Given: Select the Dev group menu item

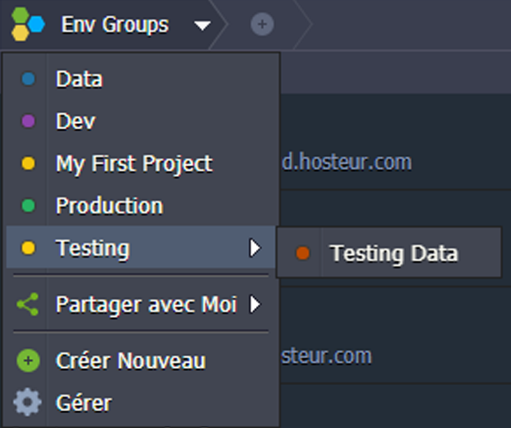Looking at the screenshot, I should [141, 121].
